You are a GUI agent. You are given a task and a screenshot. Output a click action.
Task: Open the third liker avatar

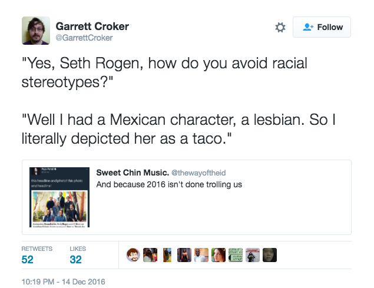point(167,255)
